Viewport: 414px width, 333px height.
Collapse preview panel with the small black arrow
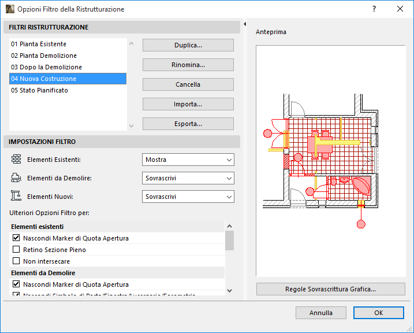pyautogui.click(x=245, y=24)
